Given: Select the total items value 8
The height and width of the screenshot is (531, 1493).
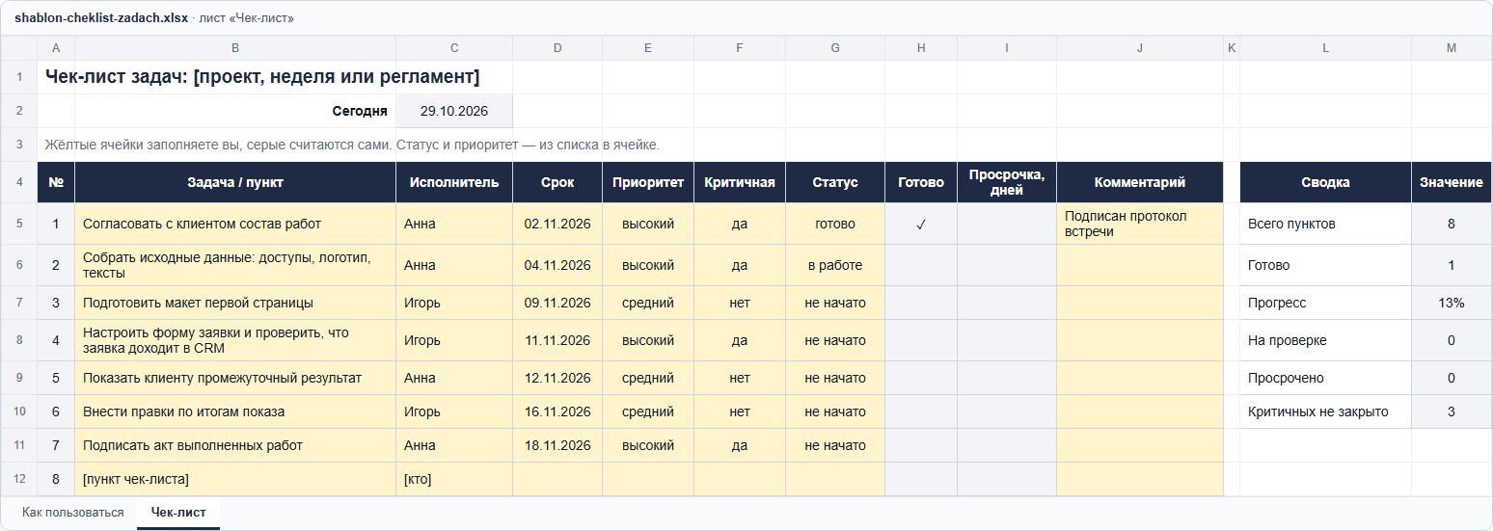Looking at the screenshot, I should (x=1452, y=224).
